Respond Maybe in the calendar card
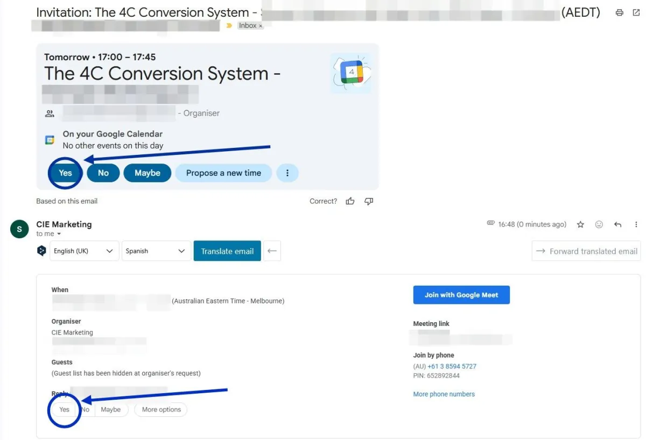This screenshot has width=646, height=440. [148, 173]
